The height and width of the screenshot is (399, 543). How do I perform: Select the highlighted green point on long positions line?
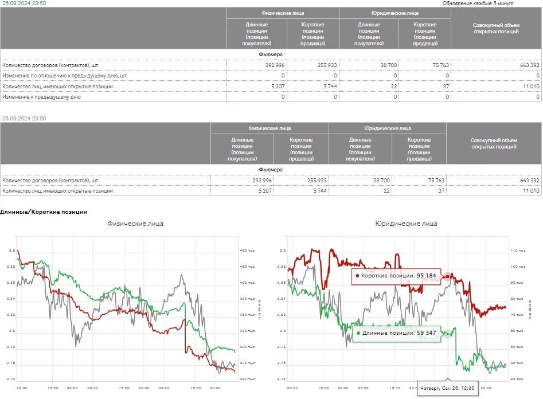[x=448, y=334]
